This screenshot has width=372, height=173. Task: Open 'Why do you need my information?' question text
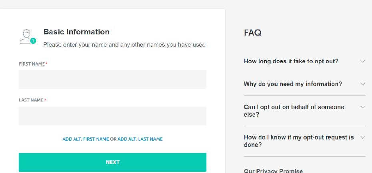click(x=293, y=84)
